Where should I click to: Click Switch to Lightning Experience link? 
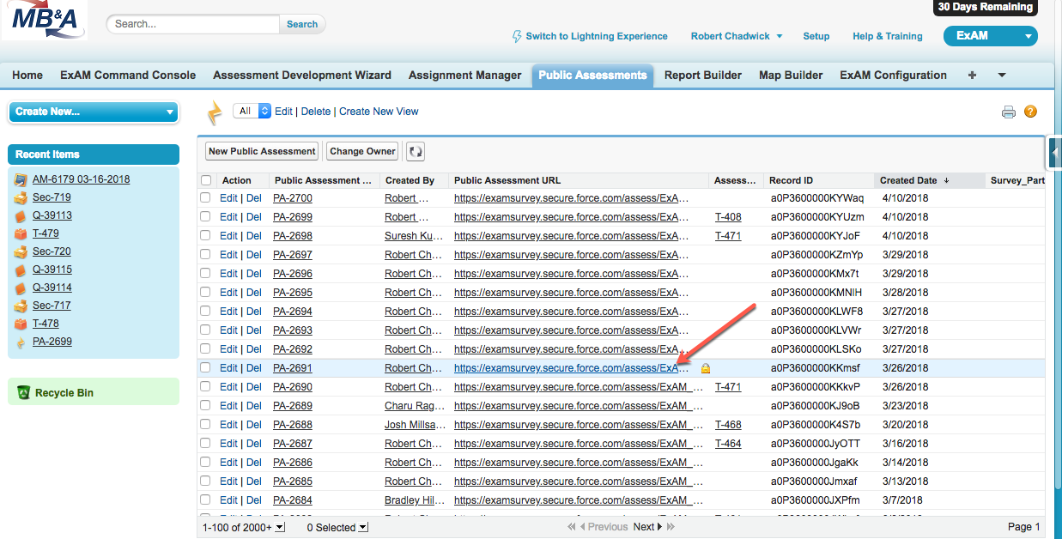pyautogui.click(x=597, y=36)
